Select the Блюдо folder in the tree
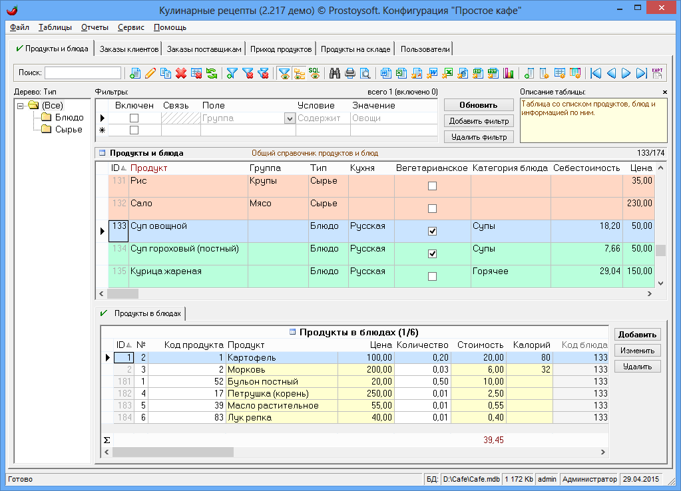Viewport: 681px width, 491px height. pyautogui.click(x=68, y=118)
